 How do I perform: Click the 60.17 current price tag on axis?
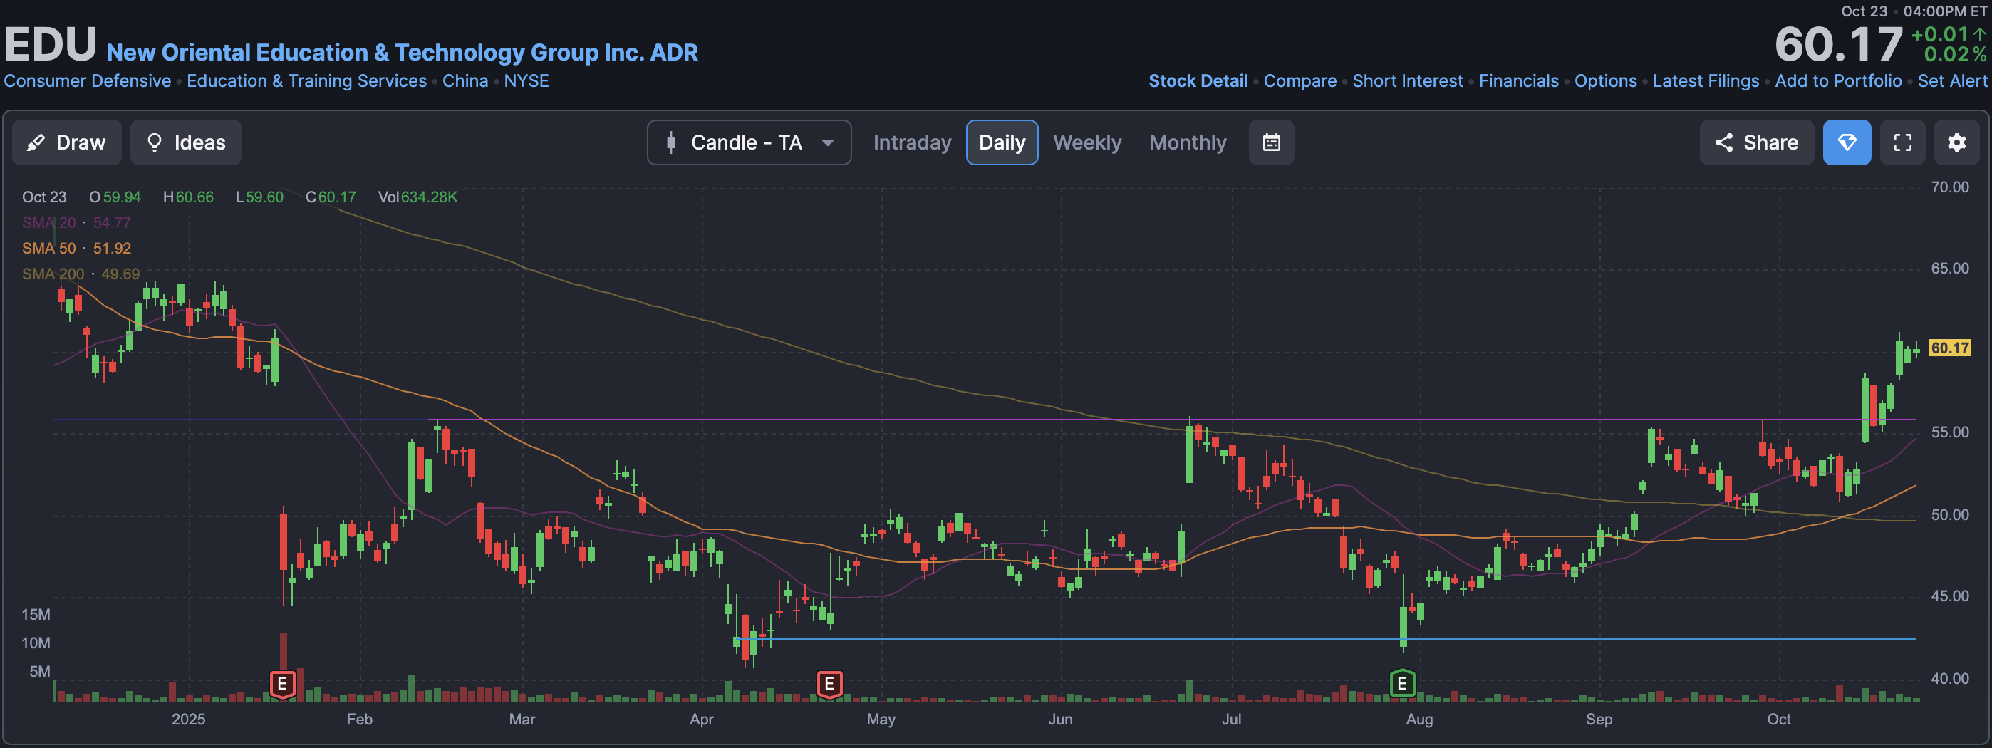tap(1949, 348)
